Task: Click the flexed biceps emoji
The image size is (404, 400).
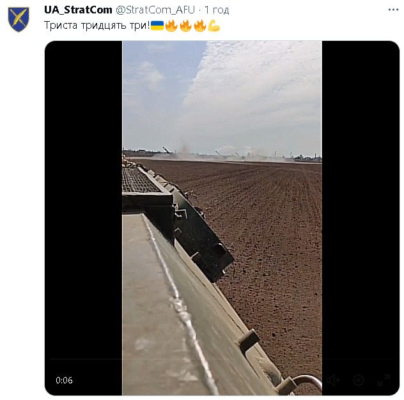Action: pos(214,26)
